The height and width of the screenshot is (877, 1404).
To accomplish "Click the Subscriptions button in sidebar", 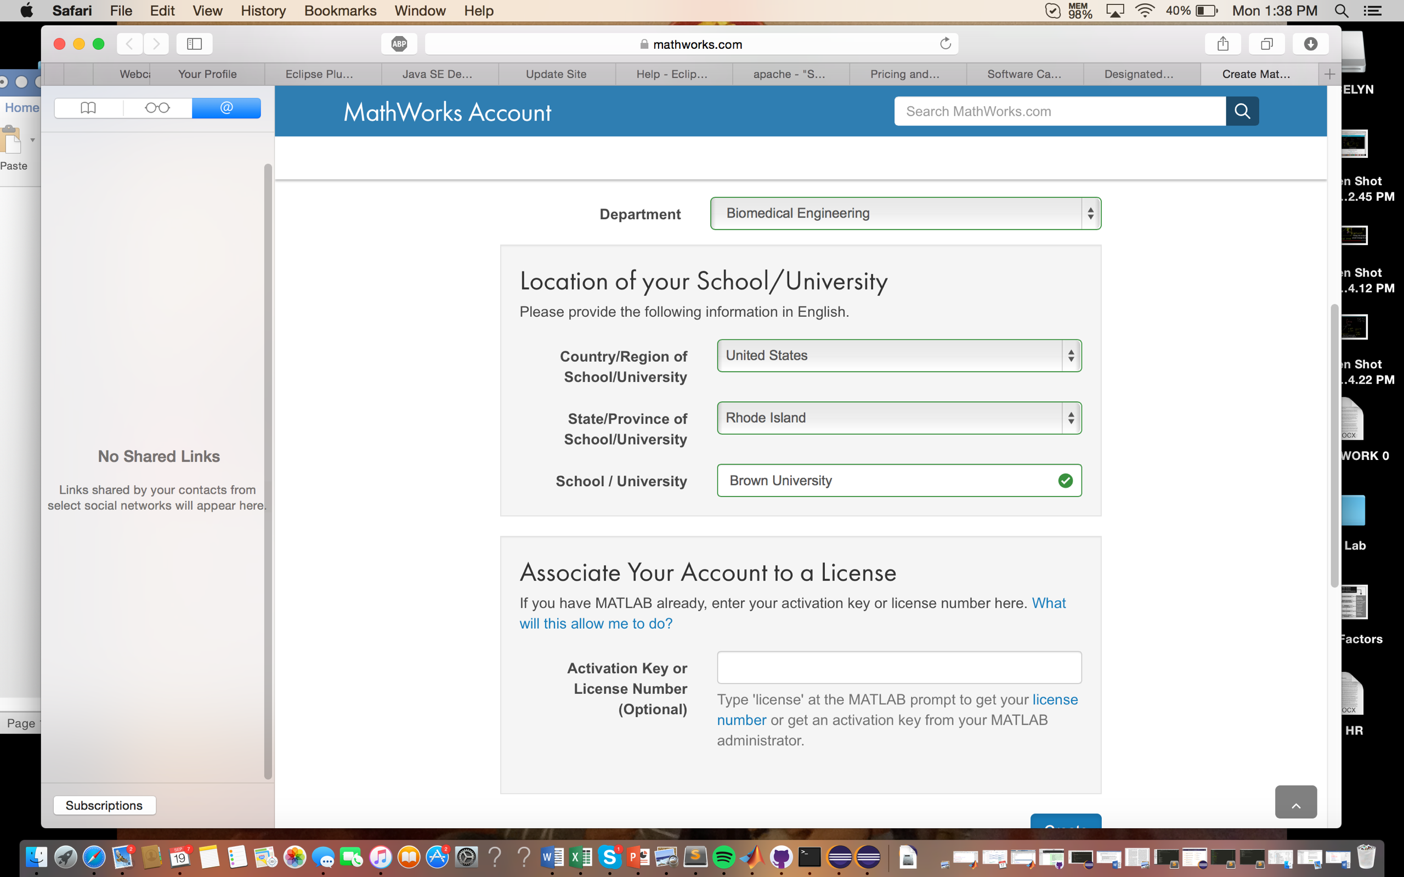I will [104, 805].
